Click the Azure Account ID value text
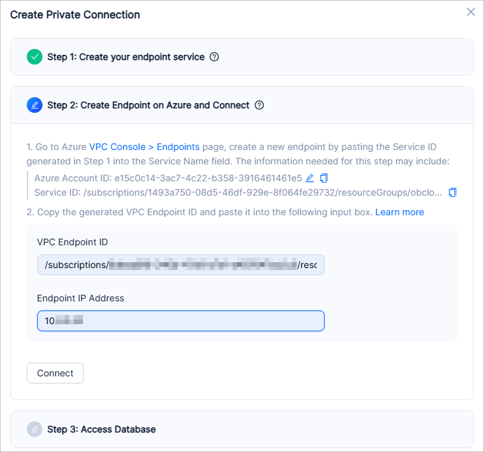This screenshot has height=452, width=484. pos(208,178)
